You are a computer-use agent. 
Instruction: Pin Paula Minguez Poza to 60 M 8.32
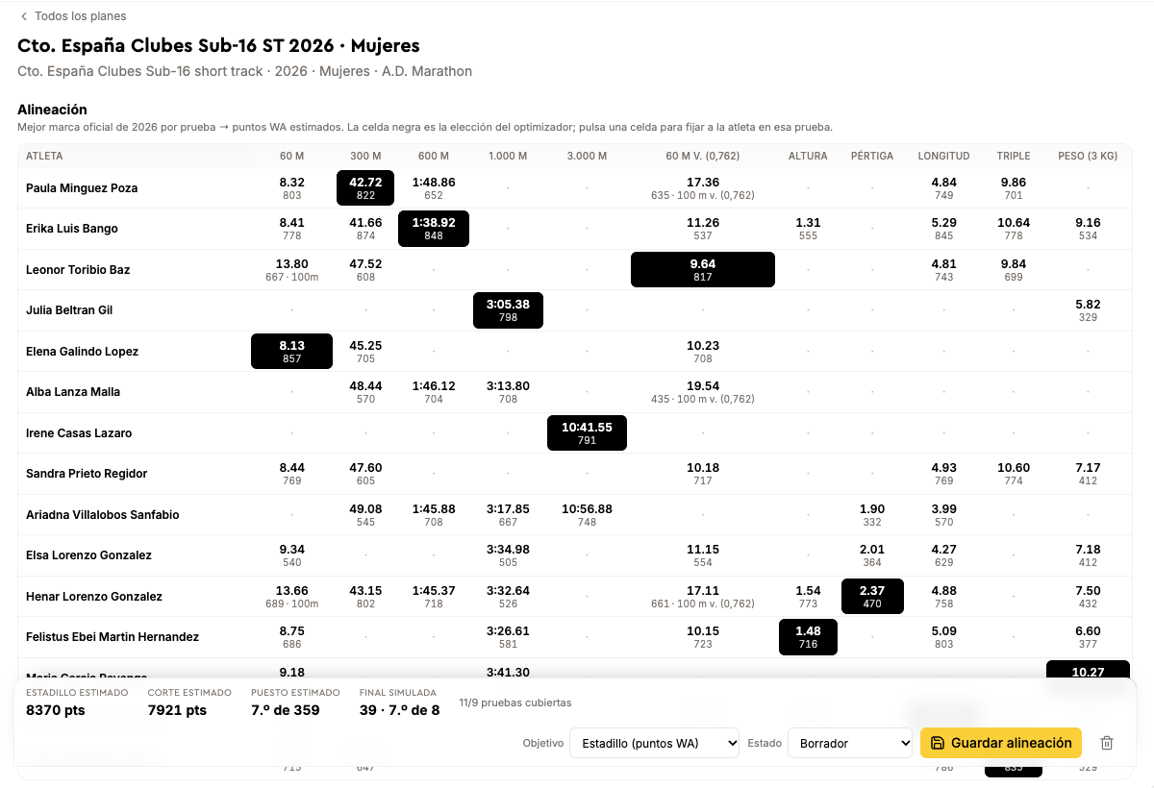point(292,188)
